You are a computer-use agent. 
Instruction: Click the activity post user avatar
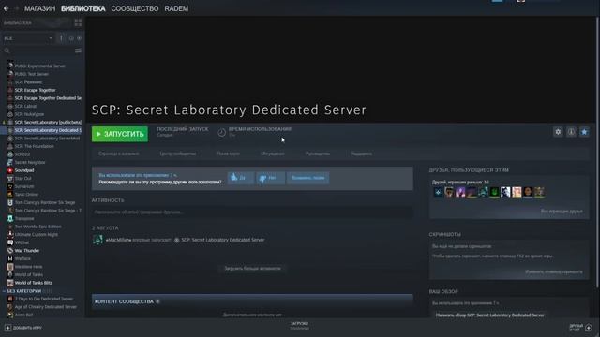[x=97, y=240]
